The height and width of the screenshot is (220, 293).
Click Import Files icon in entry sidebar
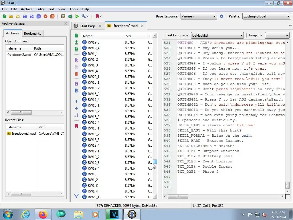point(76,42)
